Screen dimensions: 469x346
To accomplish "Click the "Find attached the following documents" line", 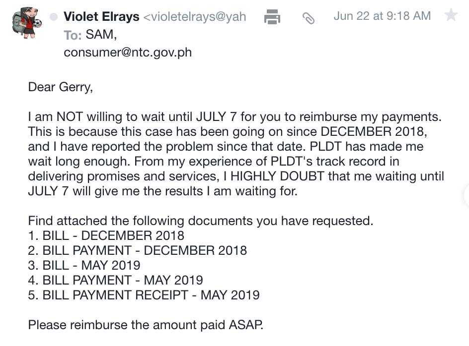I will click(200, 221).
